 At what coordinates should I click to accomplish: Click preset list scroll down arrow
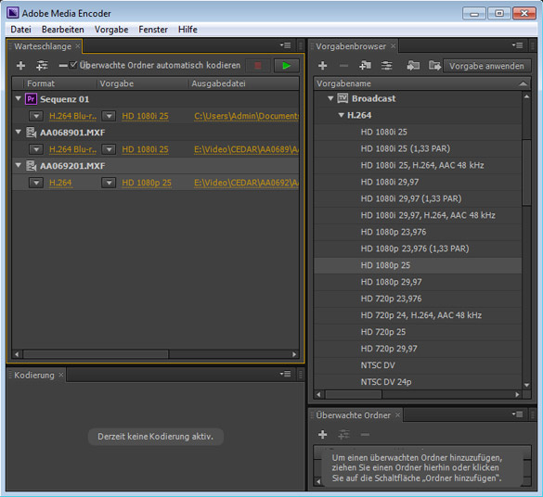(526, 385)
